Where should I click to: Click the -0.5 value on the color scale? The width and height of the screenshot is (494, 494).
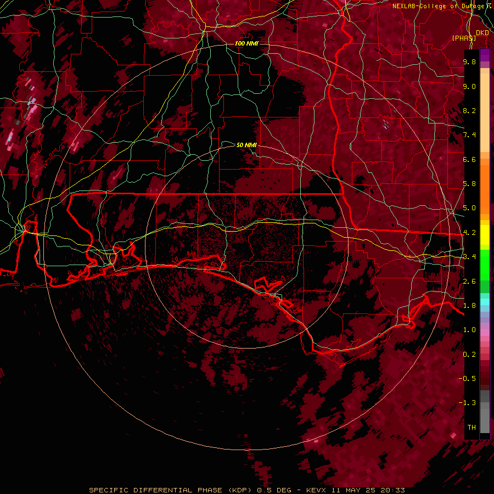point(467,379)
